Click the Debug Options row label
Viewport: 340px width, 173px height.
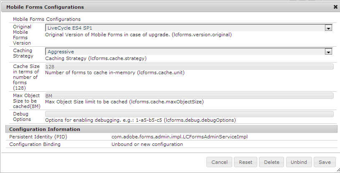(22, 116)
